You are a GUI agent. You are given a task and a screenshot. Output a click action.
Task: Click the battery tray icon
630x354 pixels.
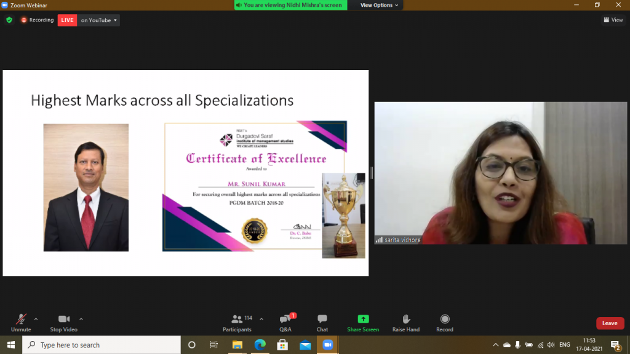pos(528,345)
